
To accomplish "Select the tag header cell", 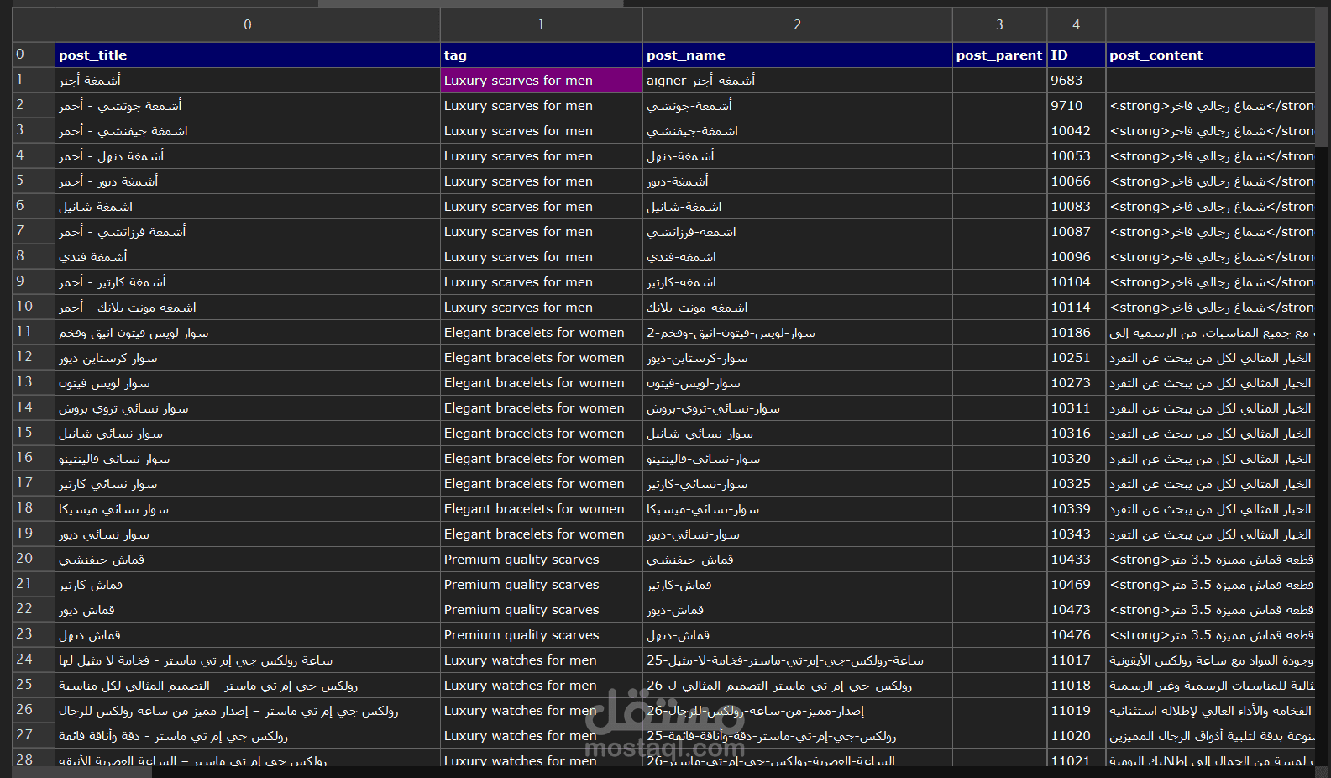I will [542, 55].
